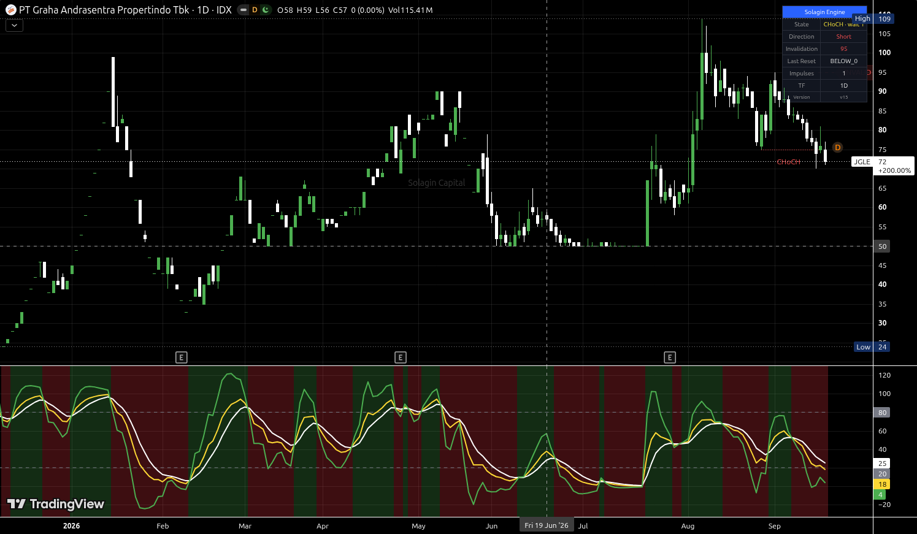Viewport: 917px width, 534px height.
Task: Click the green moon market-closed icon
Action: coord(265,10)
